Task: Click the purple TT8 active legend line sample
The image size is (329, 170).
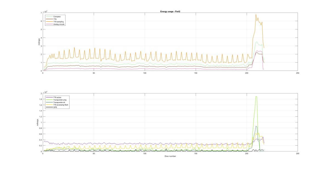Action: click(49, 97)
